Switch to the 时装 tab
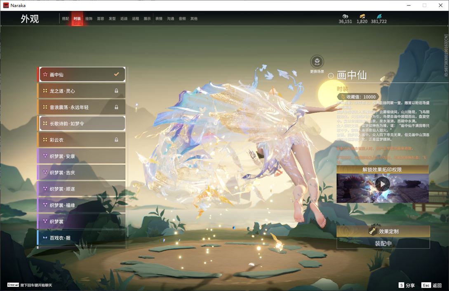449x291 pixels. coord(77,19)
